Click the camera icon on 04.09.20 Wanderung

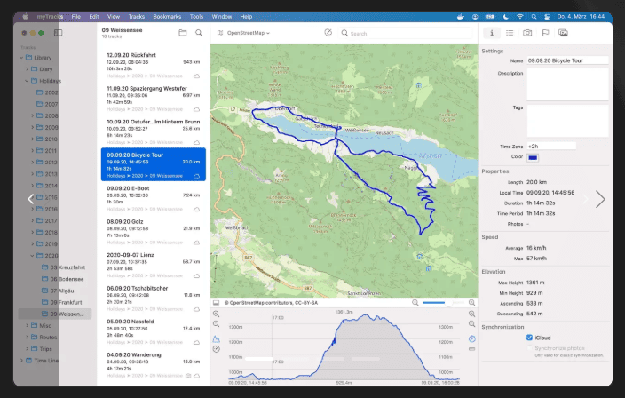coord(188,376)
